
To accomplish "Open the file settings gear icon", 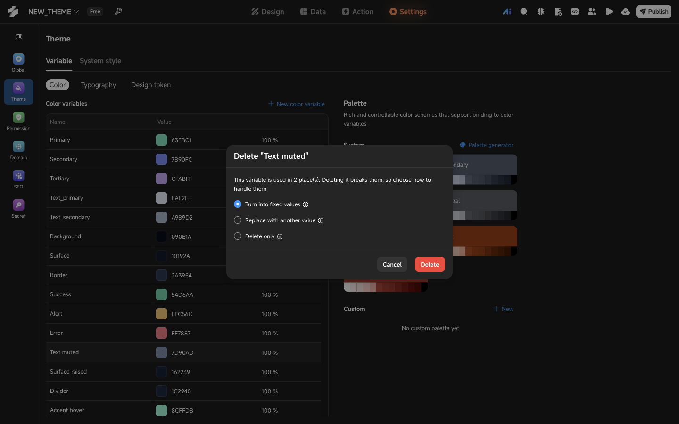I will coord(558,12).
